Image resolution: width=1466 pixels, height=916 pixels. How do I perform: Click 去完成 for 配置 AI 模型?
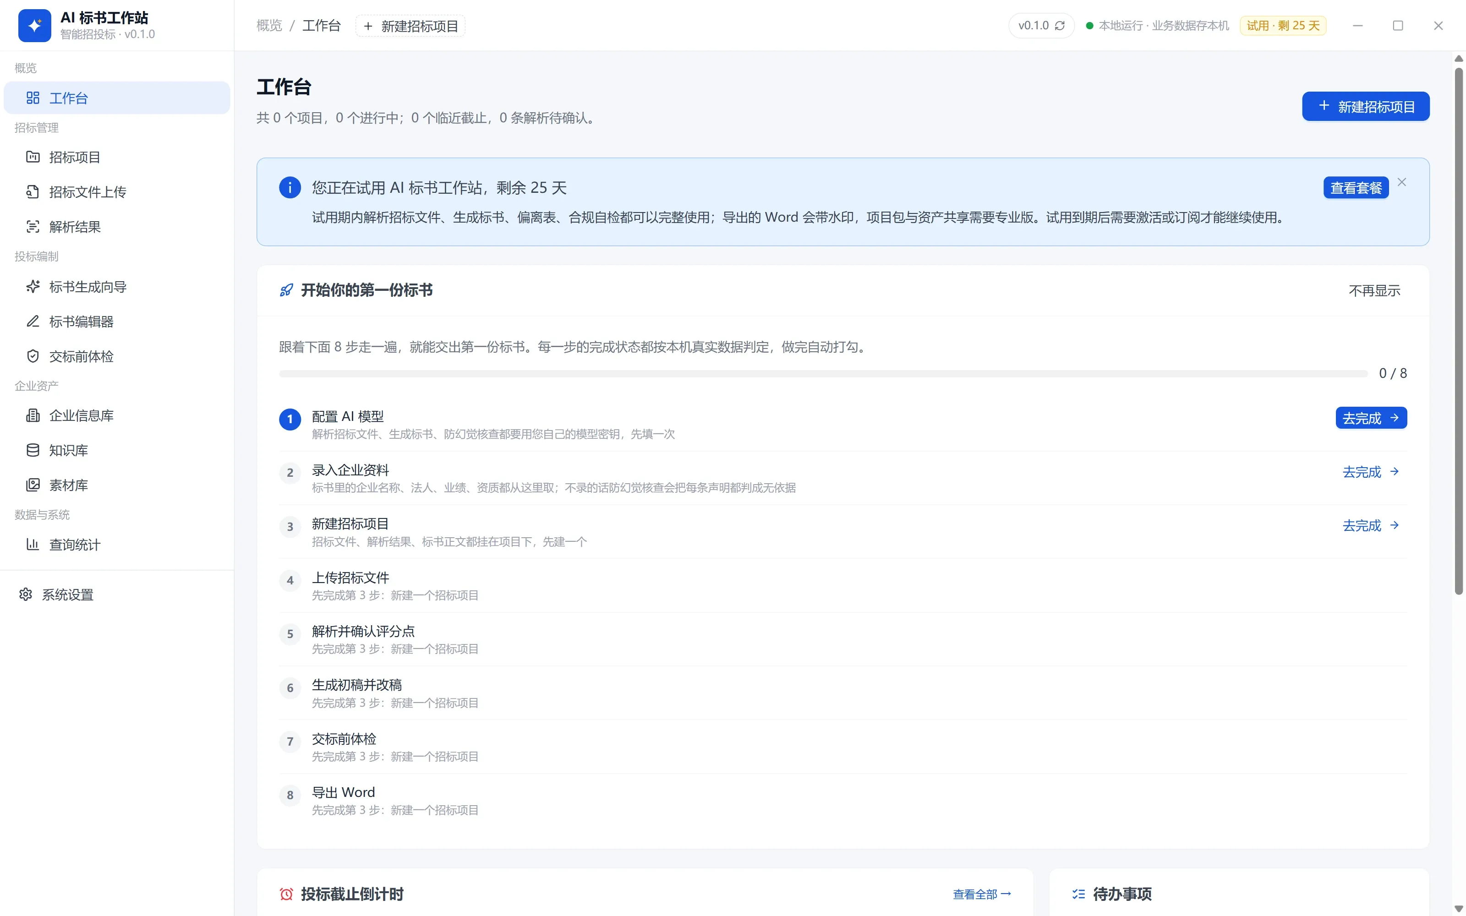(1371, 418)
